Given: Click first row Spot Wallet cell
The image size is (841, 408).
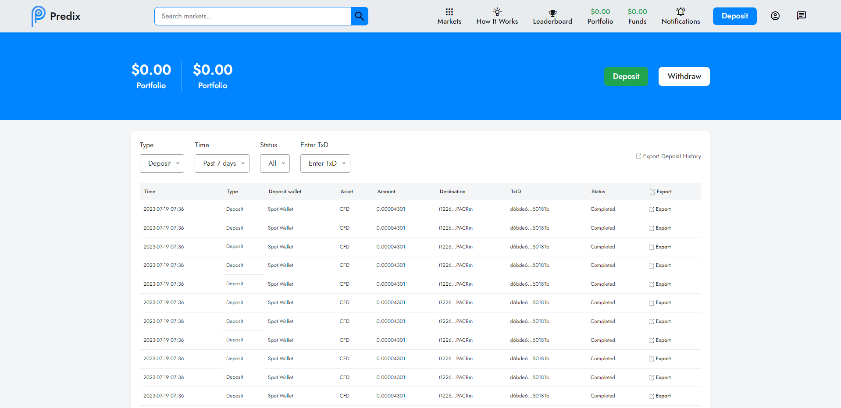Looking at the screenshot, I should [x=281, y=209].
